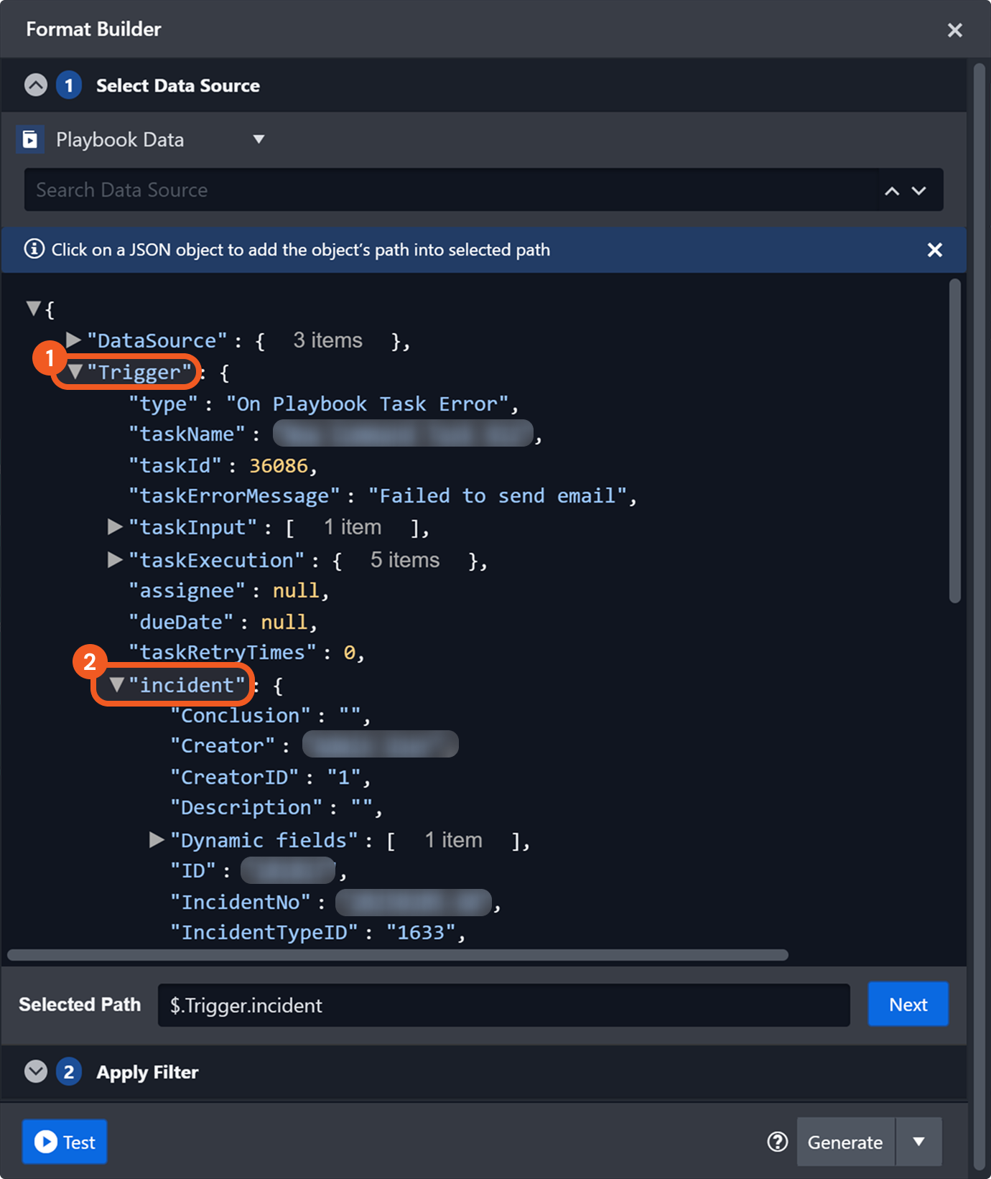Screen dimensions: 991x1179
Task: Click the Next button
Action: 908,1005
